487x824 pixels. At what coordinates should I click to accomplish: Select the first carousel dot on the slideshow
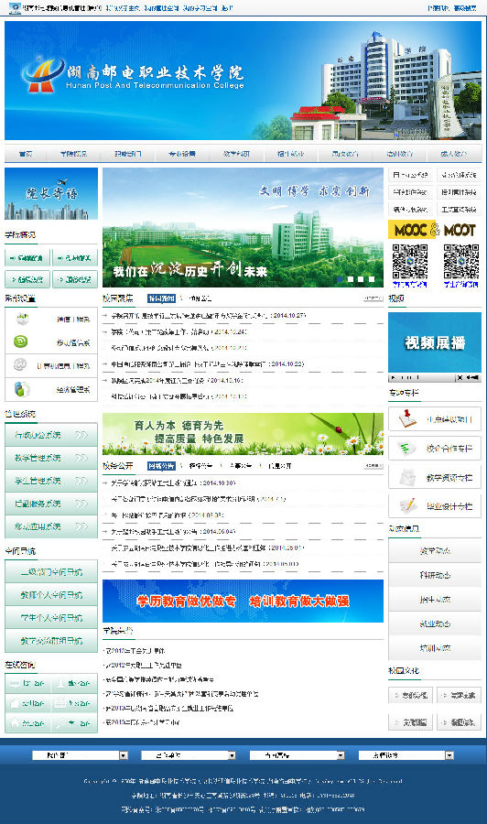coord(340,279)
